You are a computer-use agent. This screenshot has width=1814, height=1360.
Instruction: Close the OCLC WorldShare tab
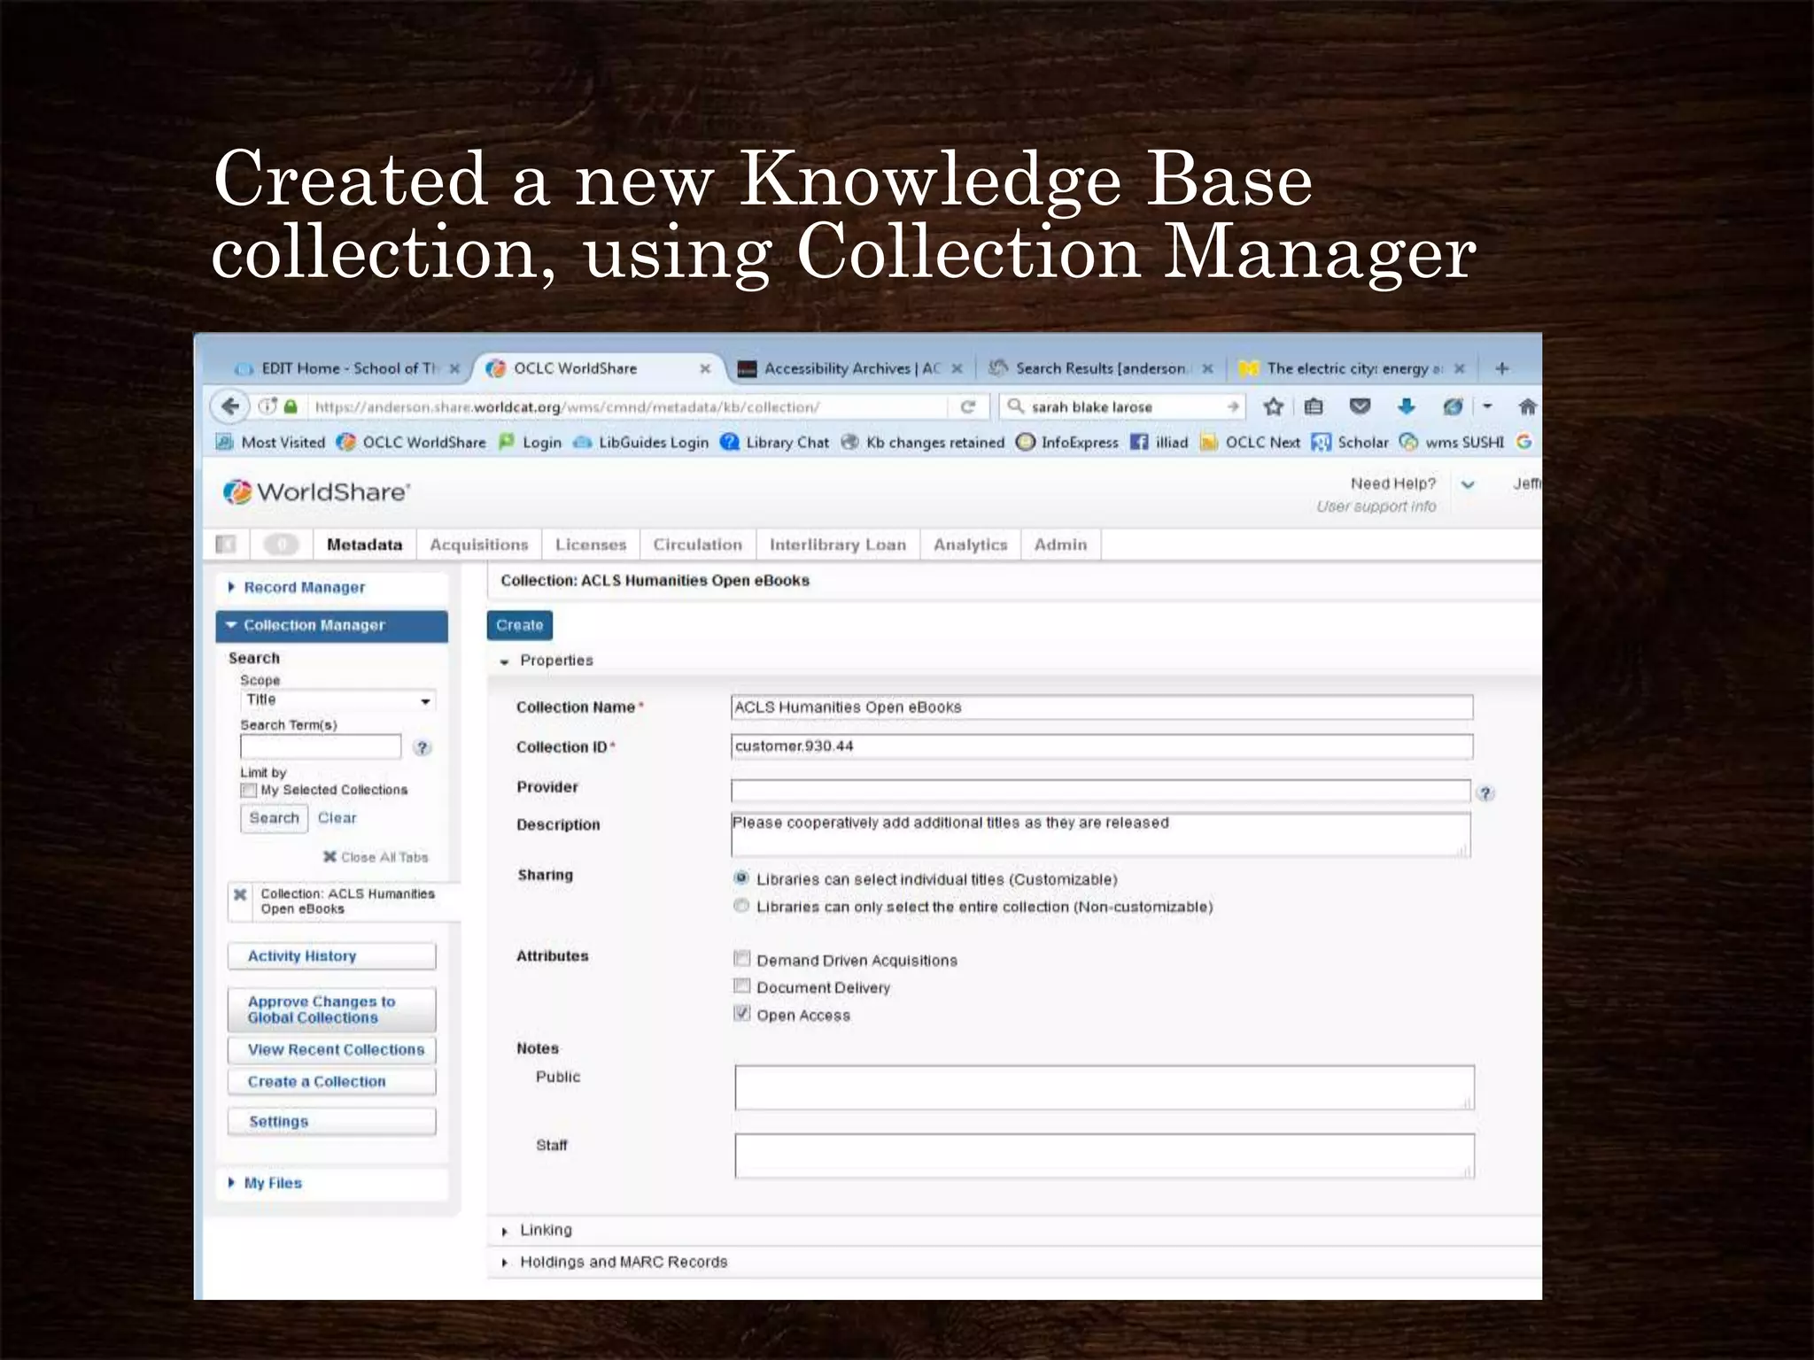click(705, 368)
